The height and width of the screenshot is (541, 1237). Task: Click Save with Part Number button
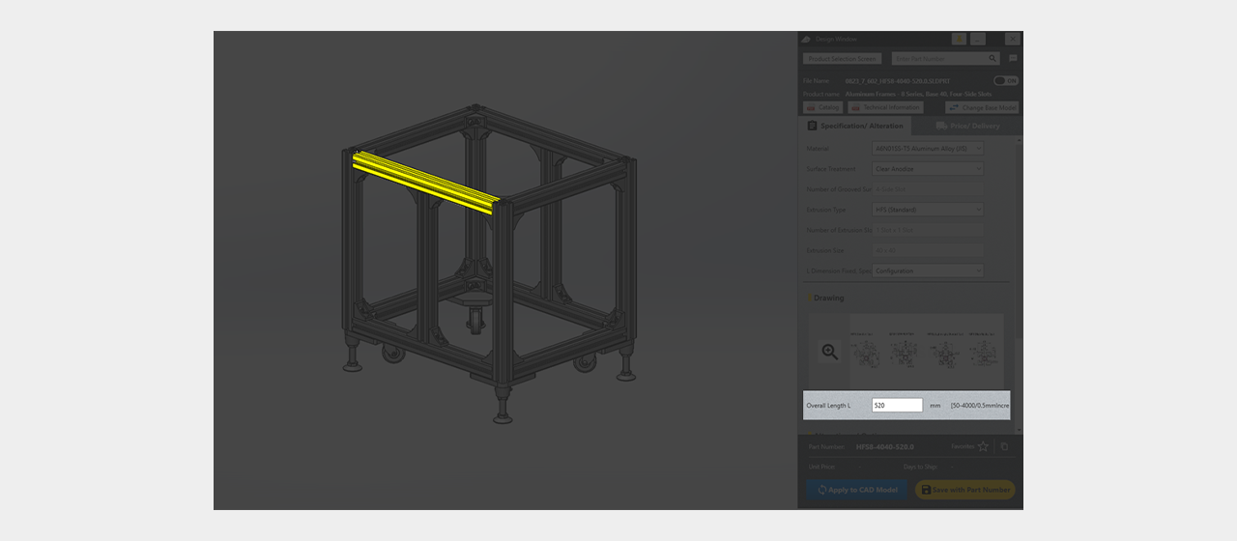(964, 490)
